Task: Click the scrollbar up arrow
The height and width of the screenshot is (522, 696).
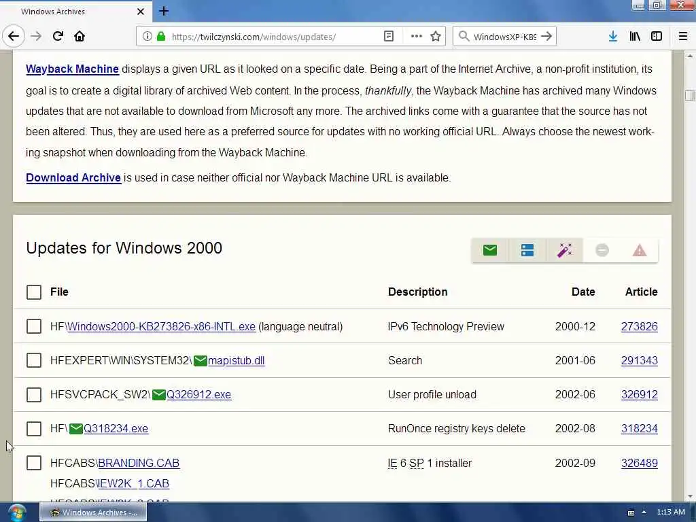Action: pyautogui.click(x=690, y=56)
